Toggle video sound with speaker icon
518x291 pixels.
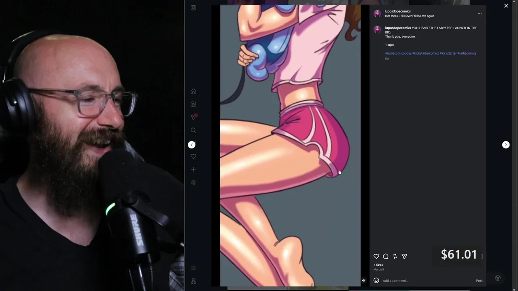coord(363,280)
